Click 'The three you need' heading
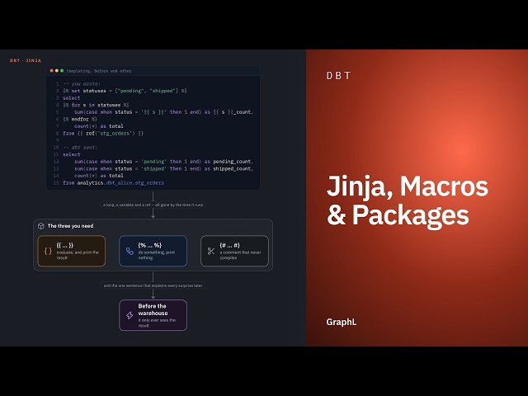The width and height of the screenshot is (528, 396). [x=70, y=226]
